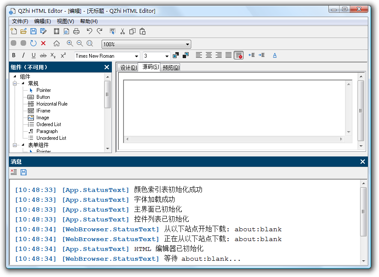Redo the last action
This screenshot has width=379, height=277.
[x=99, y=31]
